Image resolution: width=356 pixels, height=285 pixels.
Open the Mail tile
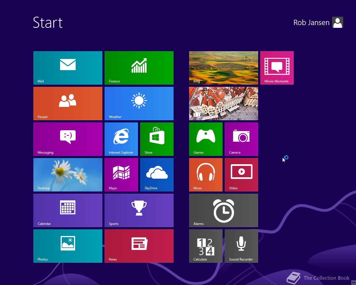click(x=68, y=68)
